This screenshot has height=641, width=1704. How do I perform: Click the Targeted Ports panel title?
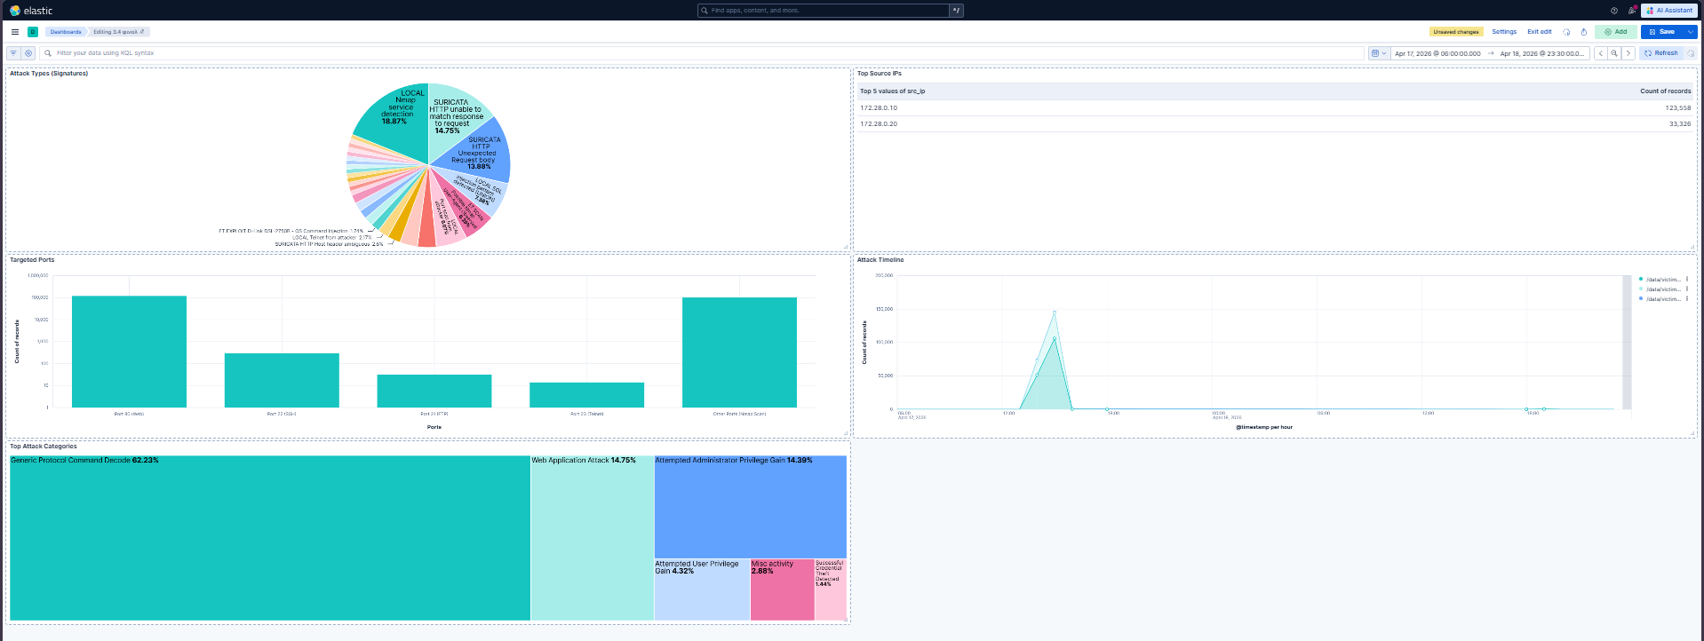pyautogui.click(x=32, y=260)
